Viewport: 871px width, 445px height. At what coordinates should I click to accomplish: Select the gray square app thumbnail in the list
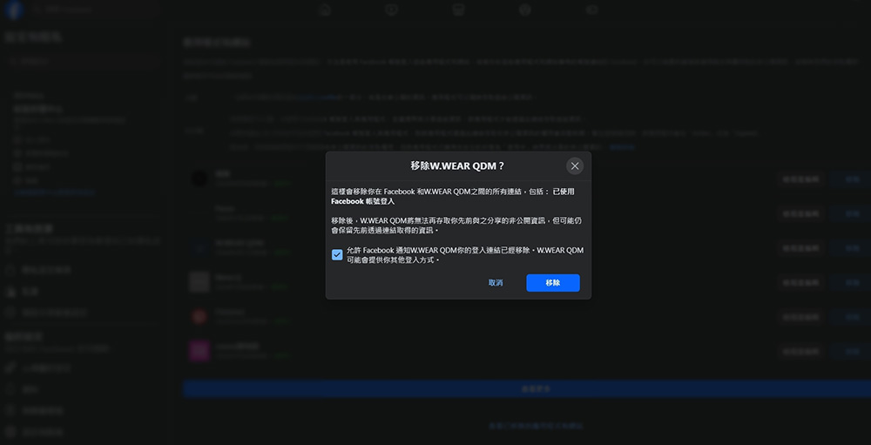[199, 281]
